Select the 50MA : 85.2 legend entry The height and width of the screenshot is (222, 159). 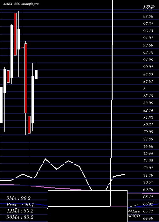click(20, 217)
